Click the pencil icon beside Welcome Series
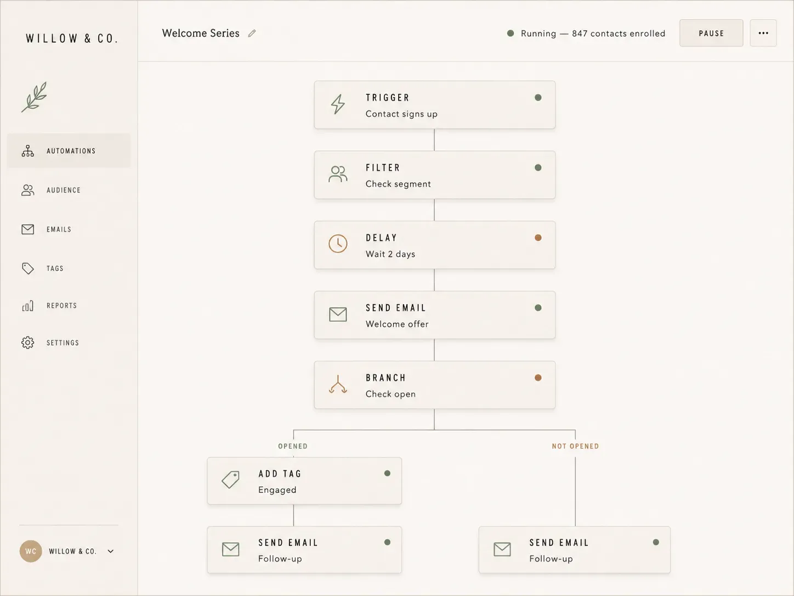794x596 pixels. coord(252,33)
